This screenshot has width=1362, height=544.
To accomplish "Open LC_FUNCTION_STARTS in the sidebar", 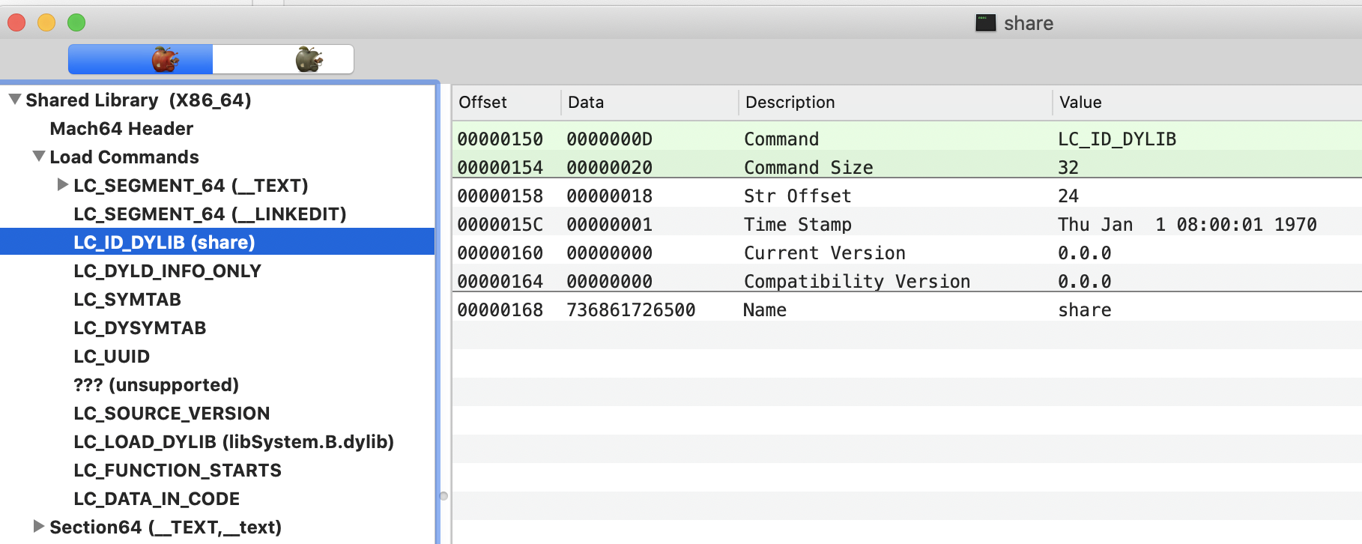I will 178,471.
